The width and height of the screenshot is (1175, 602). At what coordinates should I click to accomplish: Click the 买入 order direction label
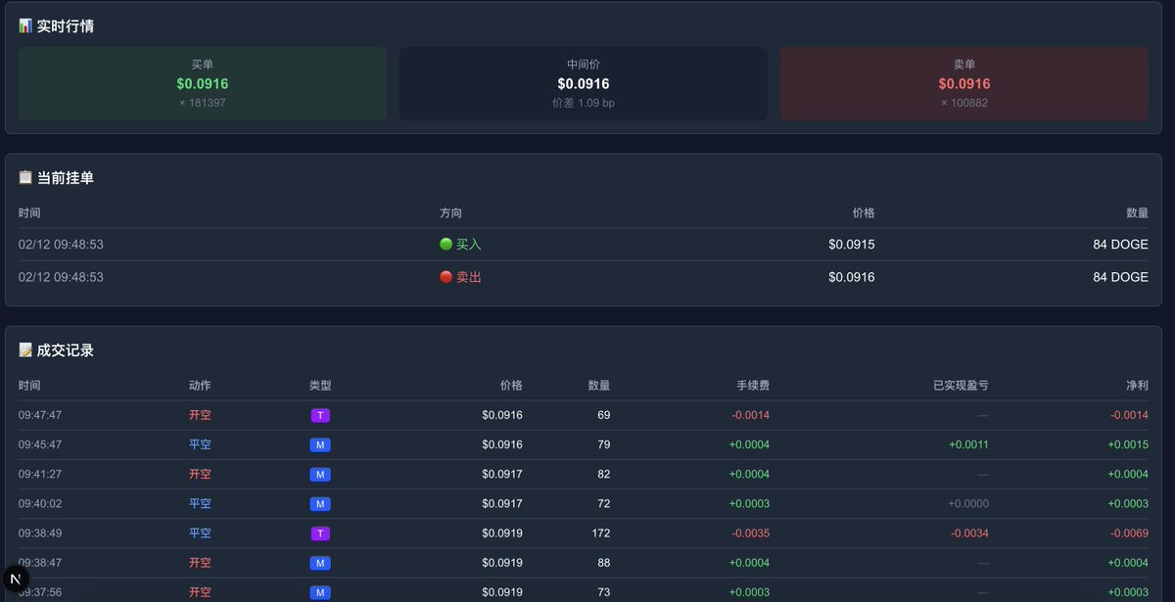(x=469, y=245)
